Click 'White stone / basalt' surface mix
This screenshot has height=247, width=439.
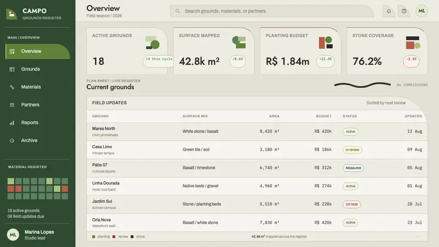pos(200,131)
